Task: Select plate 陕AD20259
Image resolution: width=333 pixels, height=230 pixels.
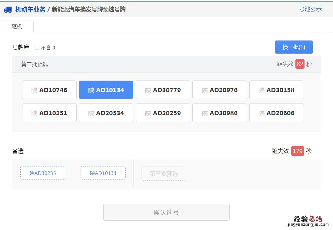Action: pyautogui.click(x=163, y=113)
